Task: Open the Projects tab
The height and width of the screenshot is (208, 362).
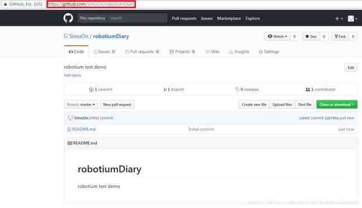Action: click(x=182, y=51)
